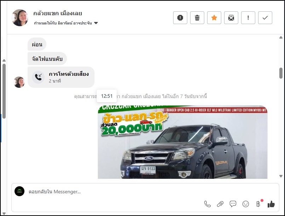285x216 pixels.
Task: Click sender avatar beside the voice call message
Action: [x=19, y=82]
